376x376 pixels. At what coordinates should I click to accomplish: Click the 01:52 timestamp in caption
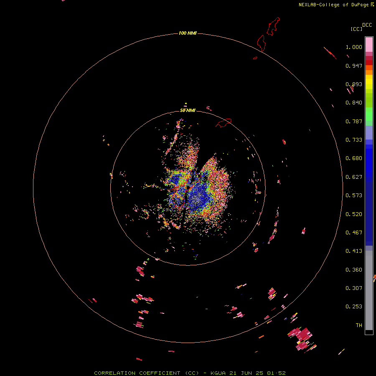276,373
